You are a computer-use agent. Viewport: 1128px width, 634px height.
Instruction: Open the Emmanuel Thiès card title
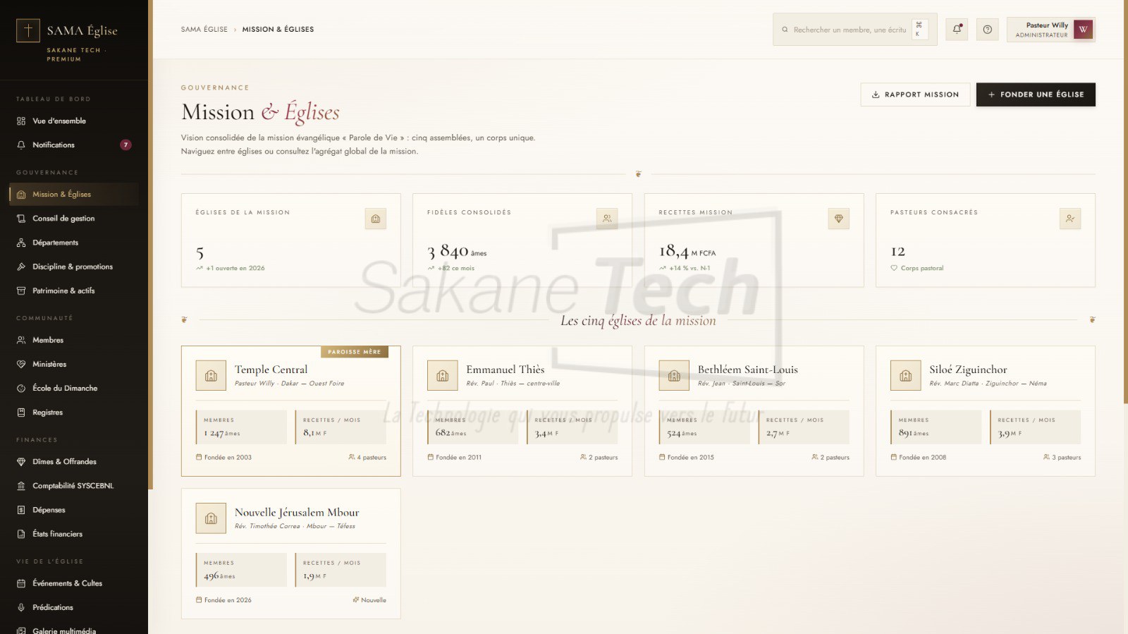tap(505, 370)
